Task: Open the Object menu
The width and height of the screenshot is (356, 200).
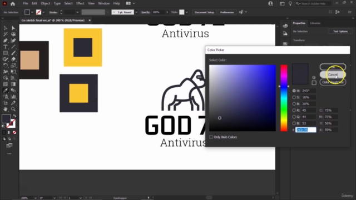Action: point(46,3)
